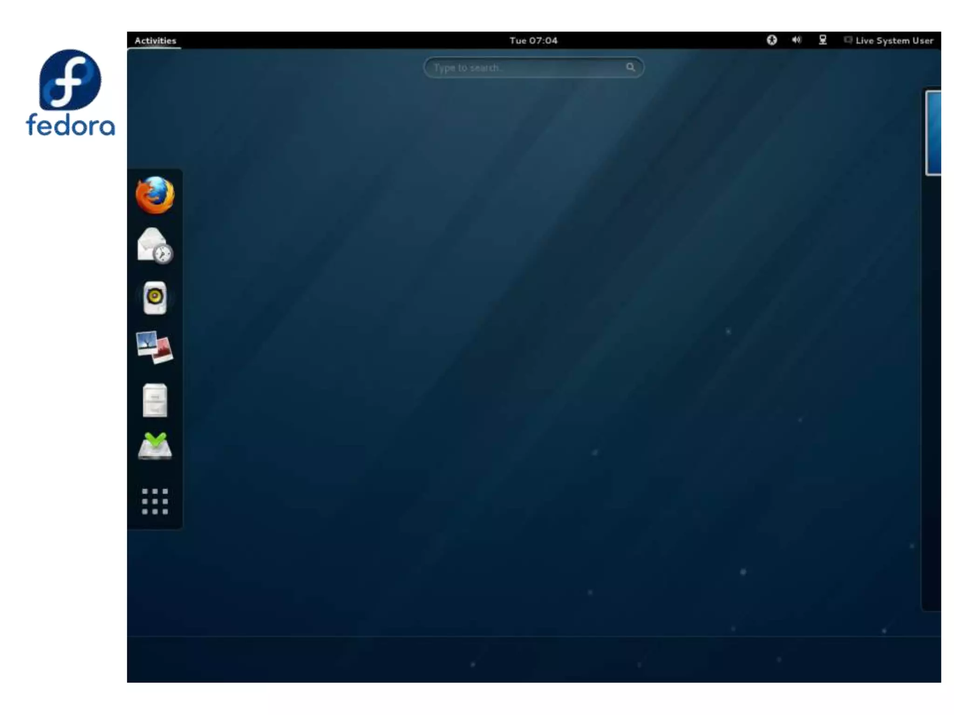Open the network status menu
The height and width of the screenshot is (715, 954).
point(823,40)
